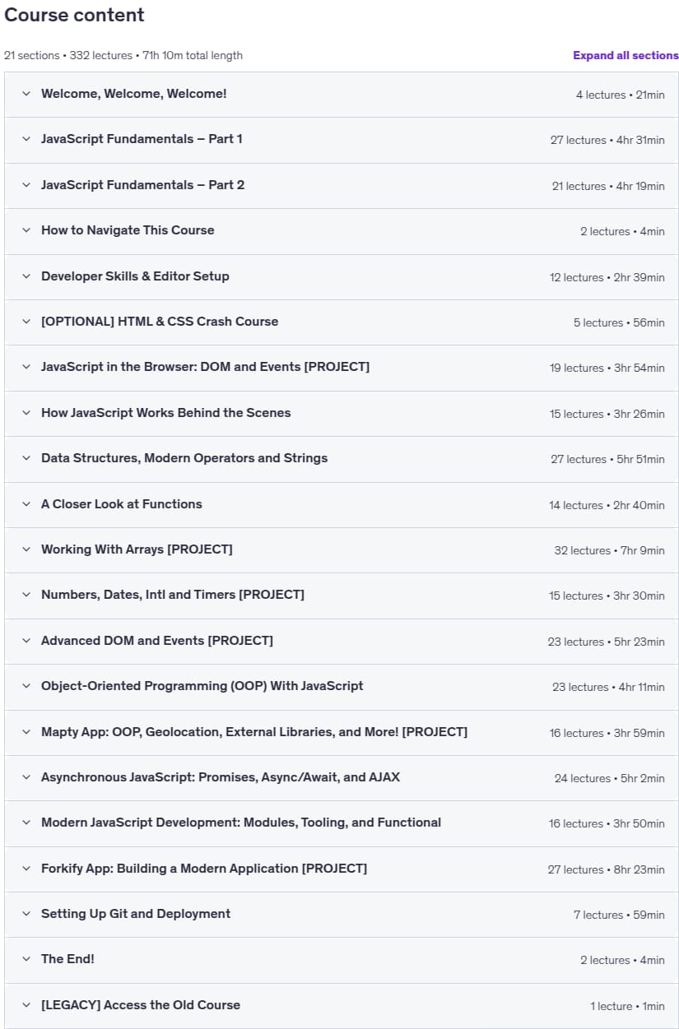Click the '27 lectures • 8hr 23min' text
Viewport: 679px width, 1029px height.
tap(607, 869)
